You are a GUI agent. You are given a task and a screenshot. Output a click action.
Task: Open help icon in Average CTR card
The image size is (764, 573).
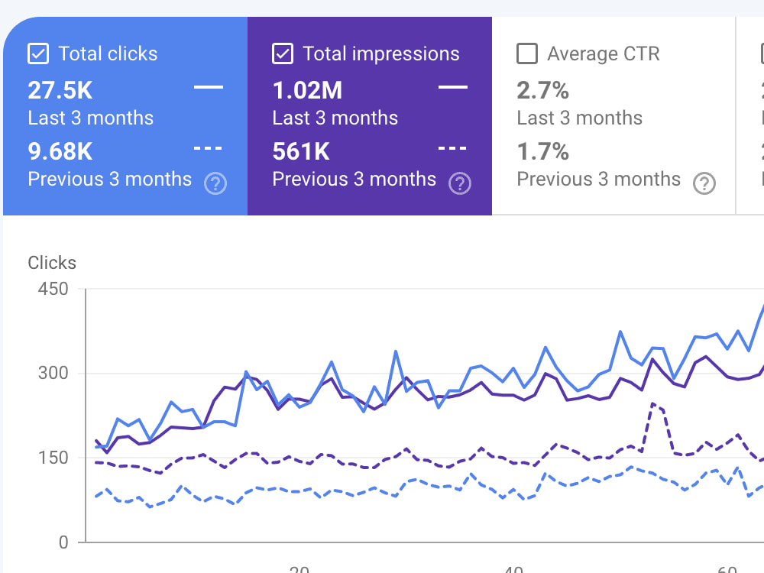click(x=704, y=183)
